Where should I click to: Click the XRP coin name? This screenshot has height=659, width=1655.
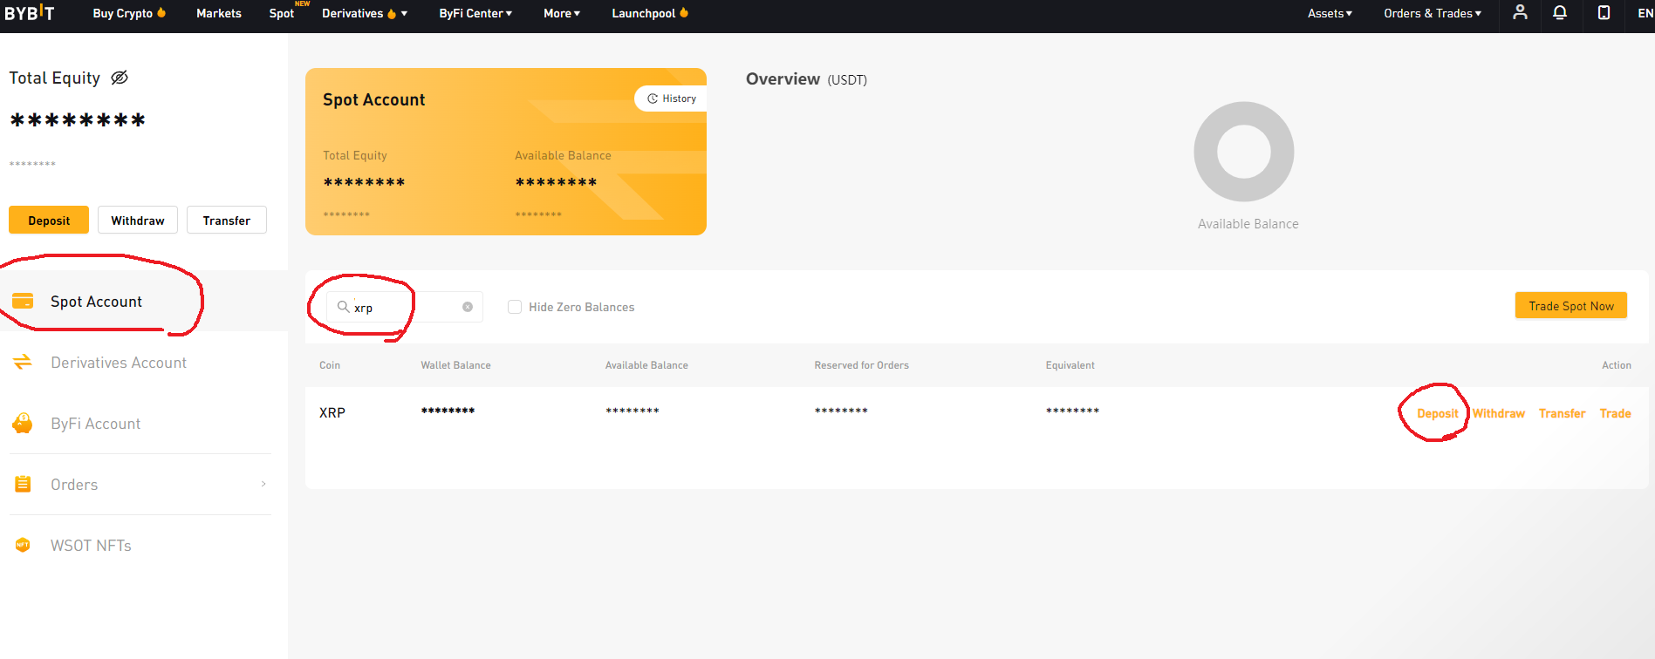click(332, 412)
